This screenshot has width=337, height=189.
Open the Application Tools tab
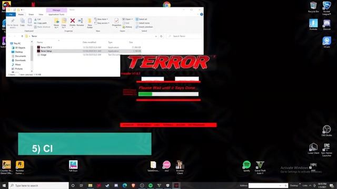56,14
